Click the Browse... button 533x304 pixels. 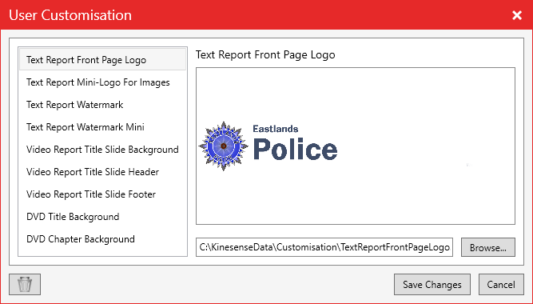point(487,247)
